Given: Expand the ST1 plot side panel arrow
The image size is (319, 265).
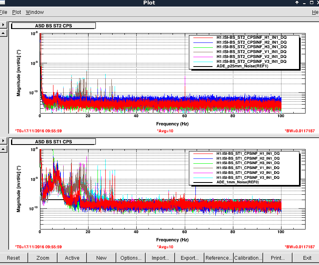Looking at the screenshot, I should (x=3, y=140).
